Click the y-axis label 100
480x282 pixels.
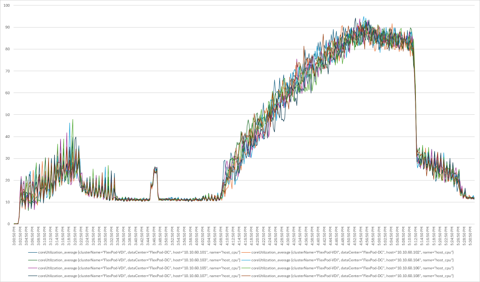click(x=7, y=5)
